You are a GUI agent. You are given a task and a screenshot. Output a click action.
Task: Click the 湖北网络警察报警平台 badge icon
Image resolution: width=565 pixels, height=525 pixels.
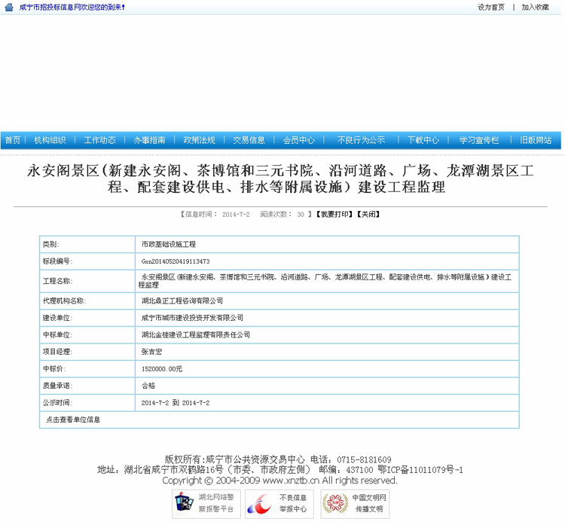click(x=205, y=503)
